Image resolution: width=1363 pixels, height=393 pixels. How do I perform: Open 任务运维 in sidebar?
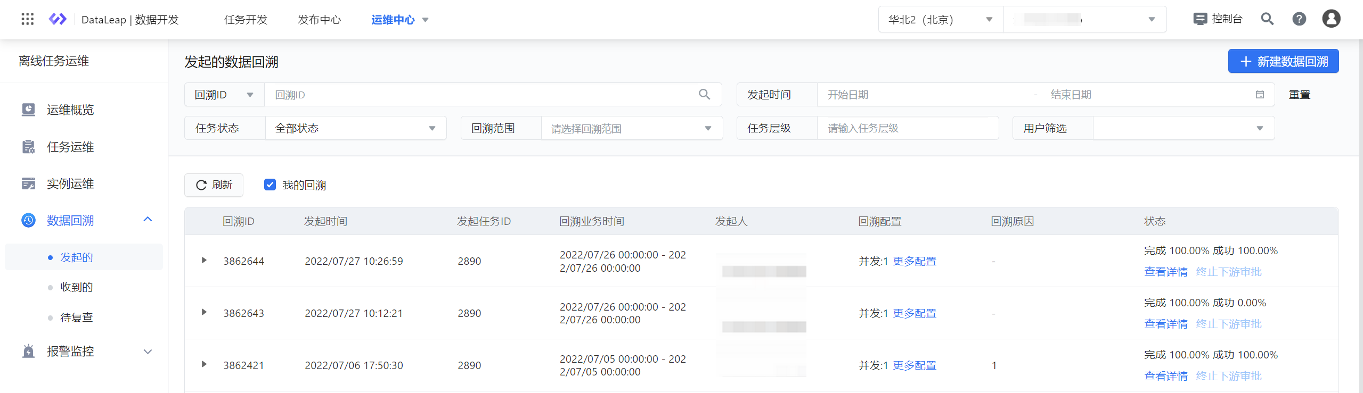pos(70,147)
